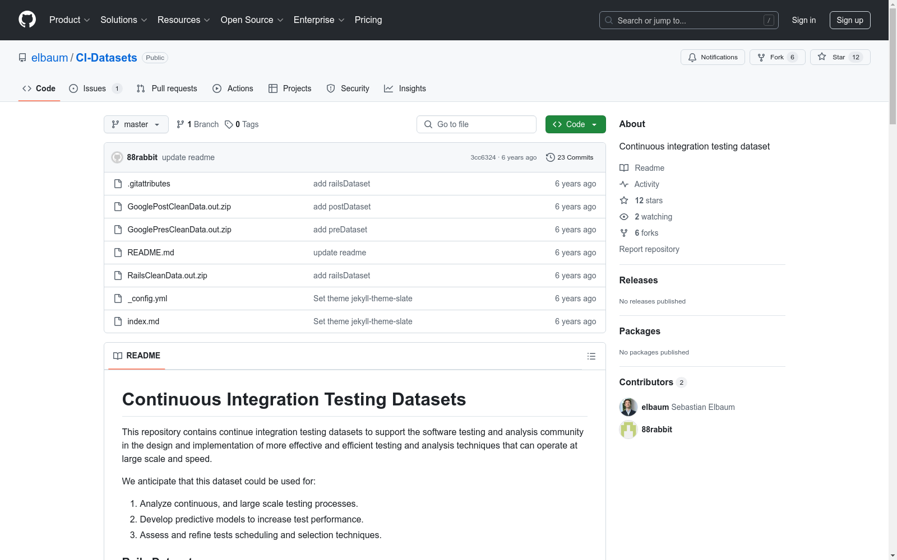Click the elbaum contributor avatar

click(x=628, y=407)
